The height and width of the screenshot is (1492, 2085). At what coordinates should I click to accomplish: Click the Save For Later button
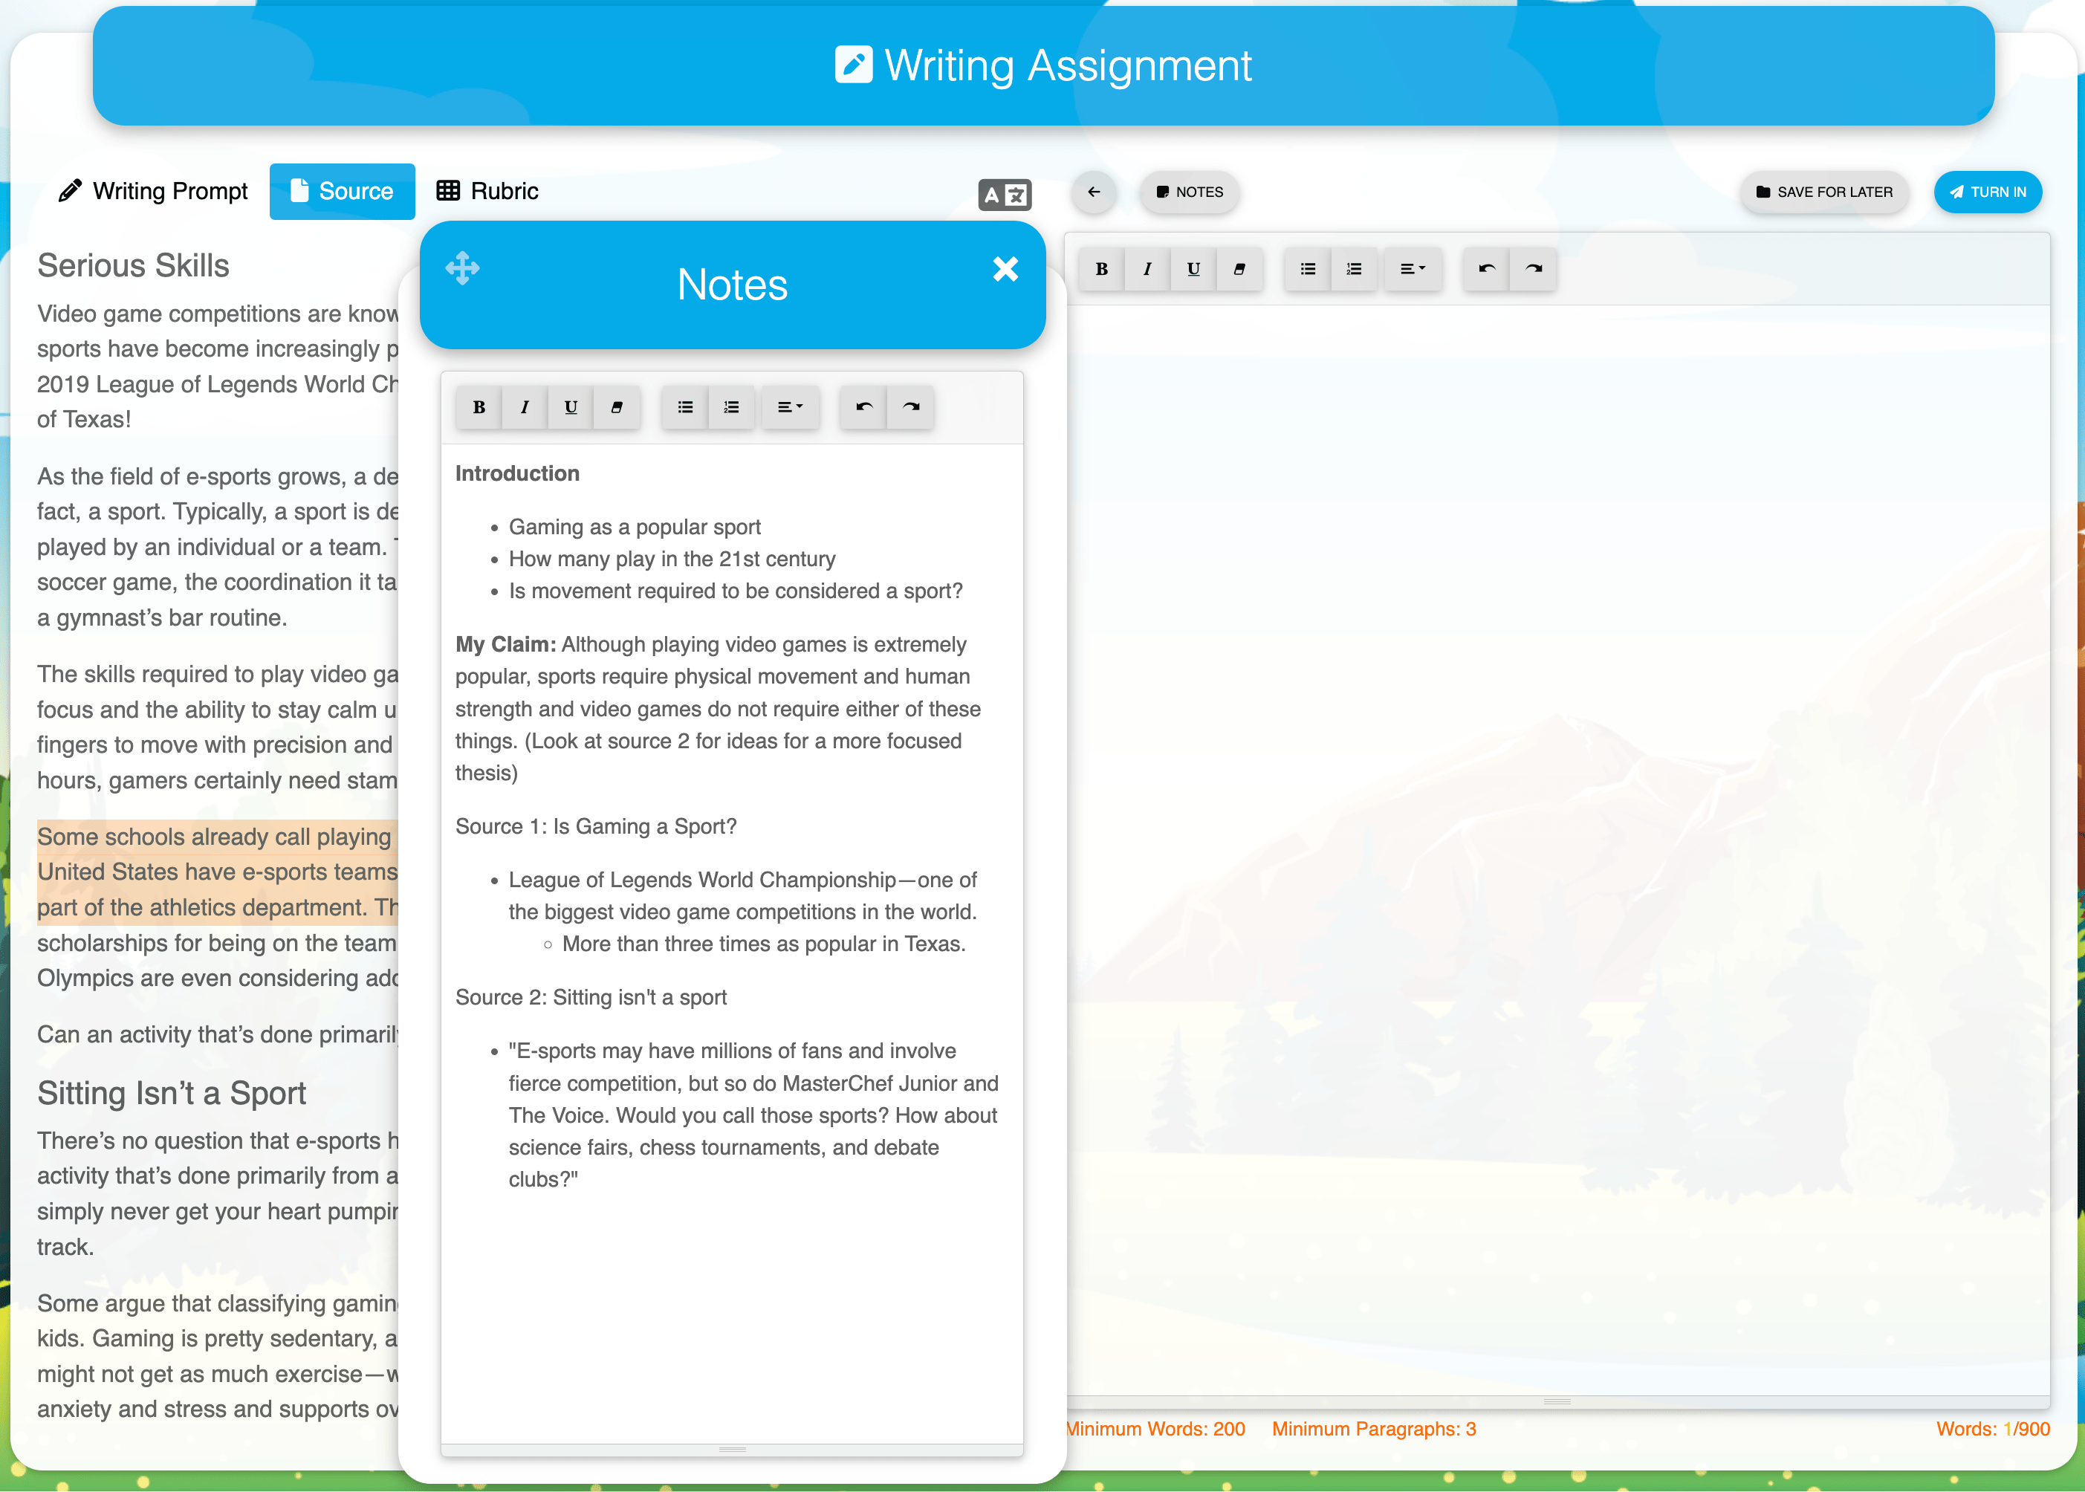[x=1823, y=192]
